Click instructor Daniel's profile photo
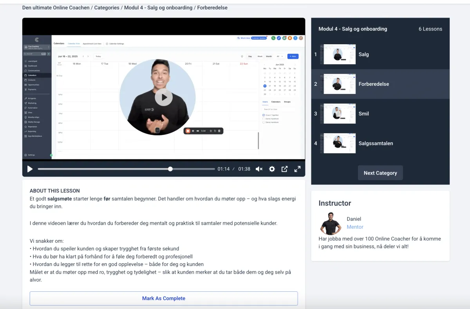The width and height of the screenshot is (470, 309). 331,223
